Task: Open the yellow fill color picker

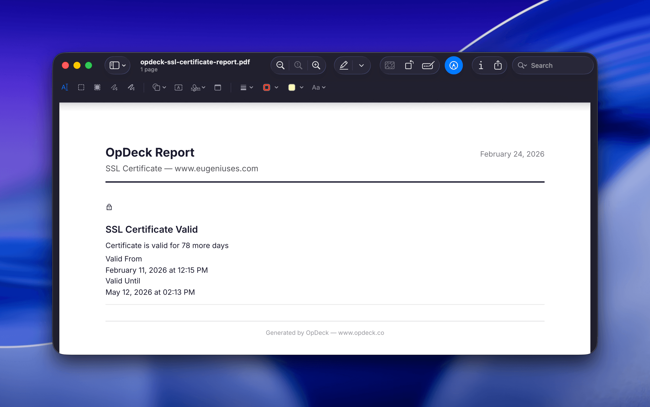Action: 295,87
